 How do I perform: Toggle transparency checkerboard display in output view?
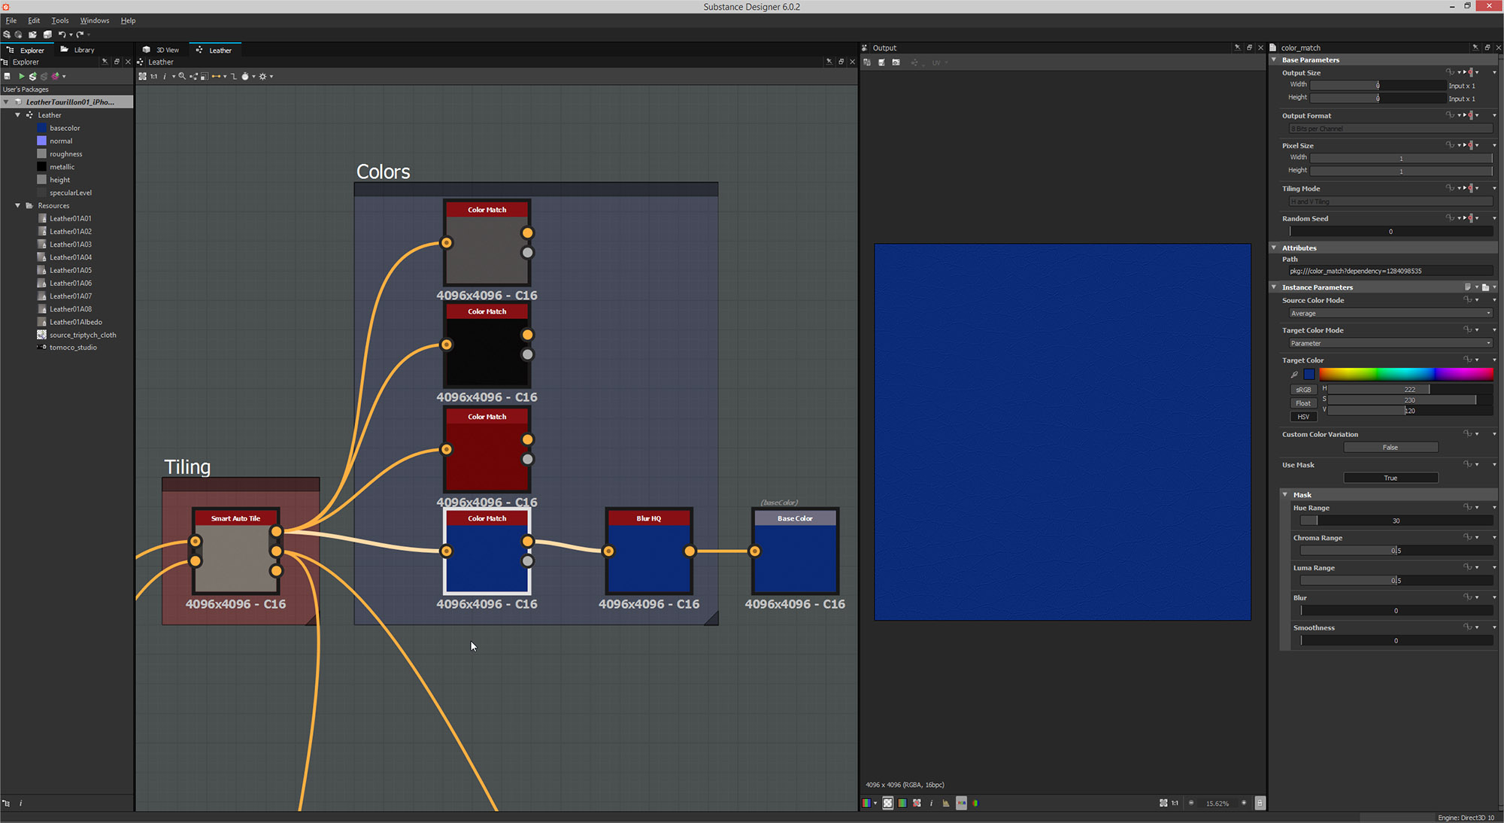click(887, 803)
